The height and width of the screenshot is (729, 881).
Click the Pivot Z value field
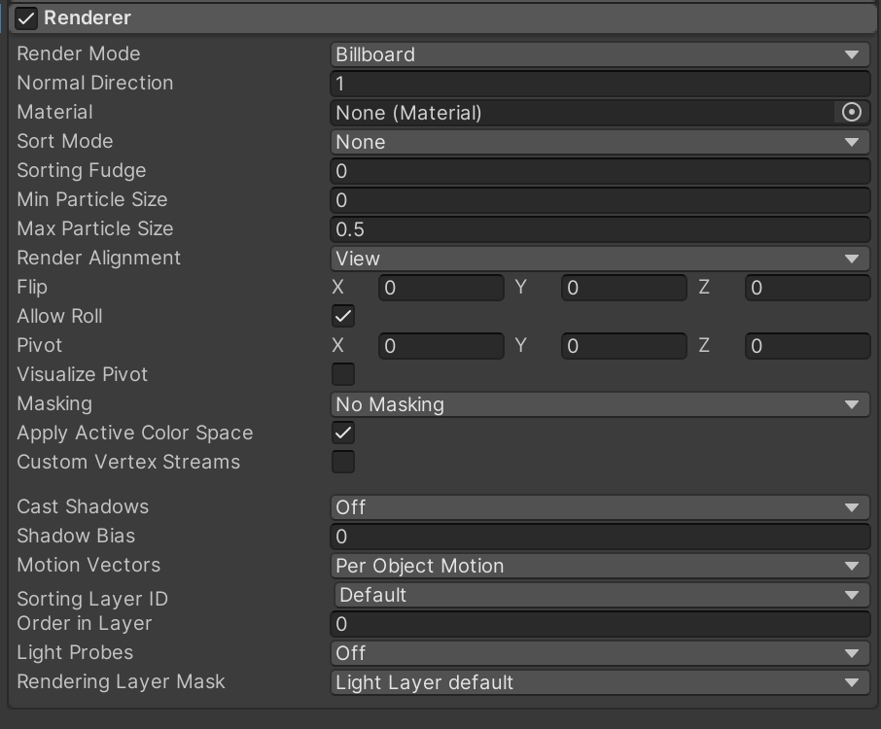[807, 346]
